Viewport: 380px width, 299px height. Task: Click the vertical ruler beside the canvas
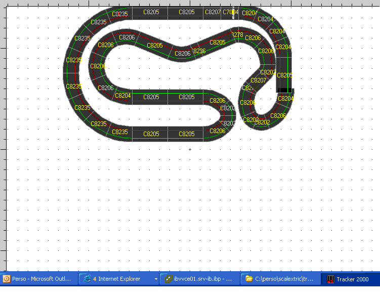(x=3, y=137)
